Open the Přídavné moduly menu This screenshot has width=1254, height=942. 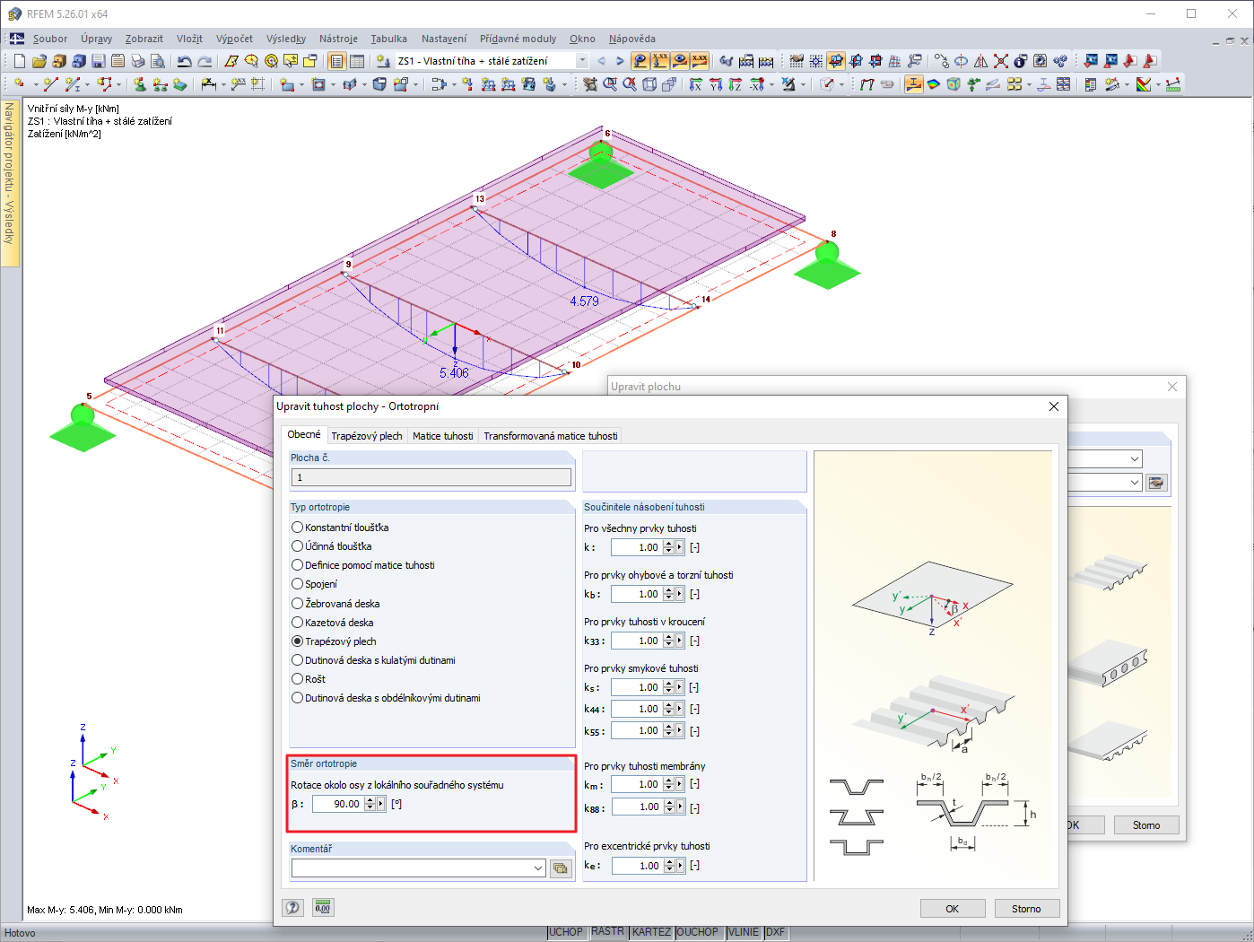click(x=518, y=39)
